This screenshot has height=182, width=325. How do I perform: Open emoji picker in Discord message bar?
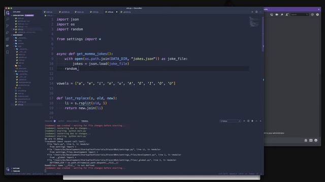(x=316, y=141)
